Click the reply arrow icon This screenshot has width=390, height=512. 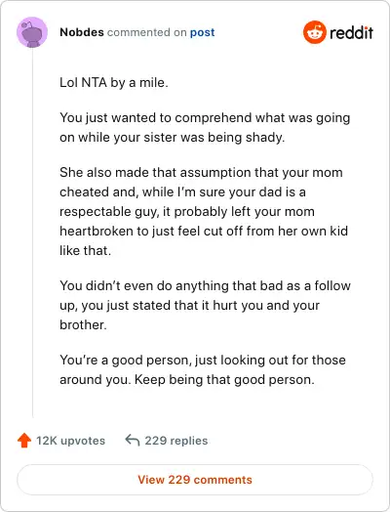[x=133, y=440]
